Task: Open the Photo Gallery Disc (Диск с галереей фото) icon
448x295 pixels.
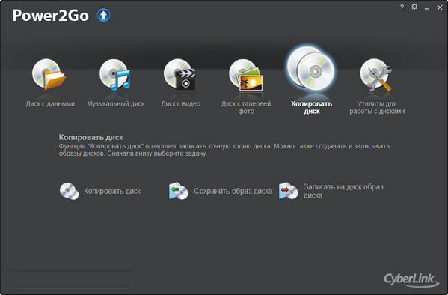Action: point(245,75)
